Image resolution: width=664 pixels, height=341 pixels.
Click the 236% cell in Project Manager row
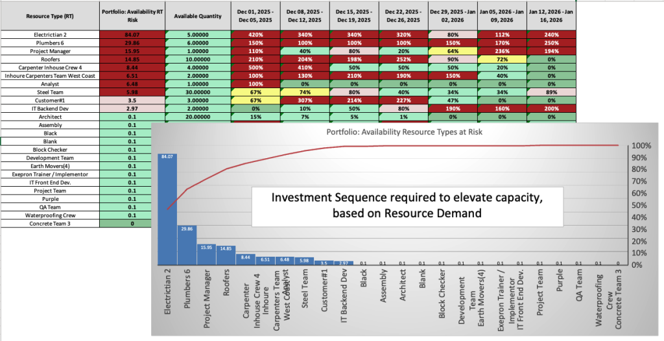click(x=502, y=51)
